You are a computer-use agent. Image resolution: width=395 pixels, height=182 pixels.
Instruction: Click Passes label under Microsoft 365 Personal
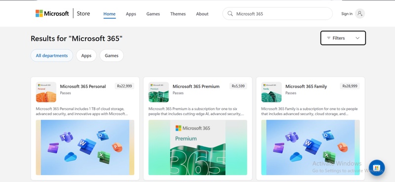tap(66, 93)
